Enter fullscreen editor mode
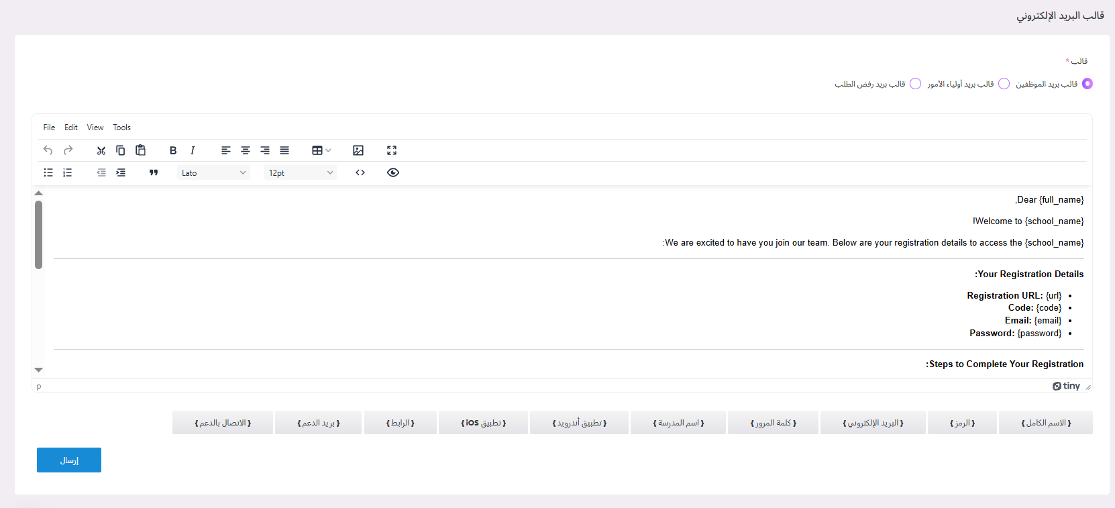 tap(392, 150)
